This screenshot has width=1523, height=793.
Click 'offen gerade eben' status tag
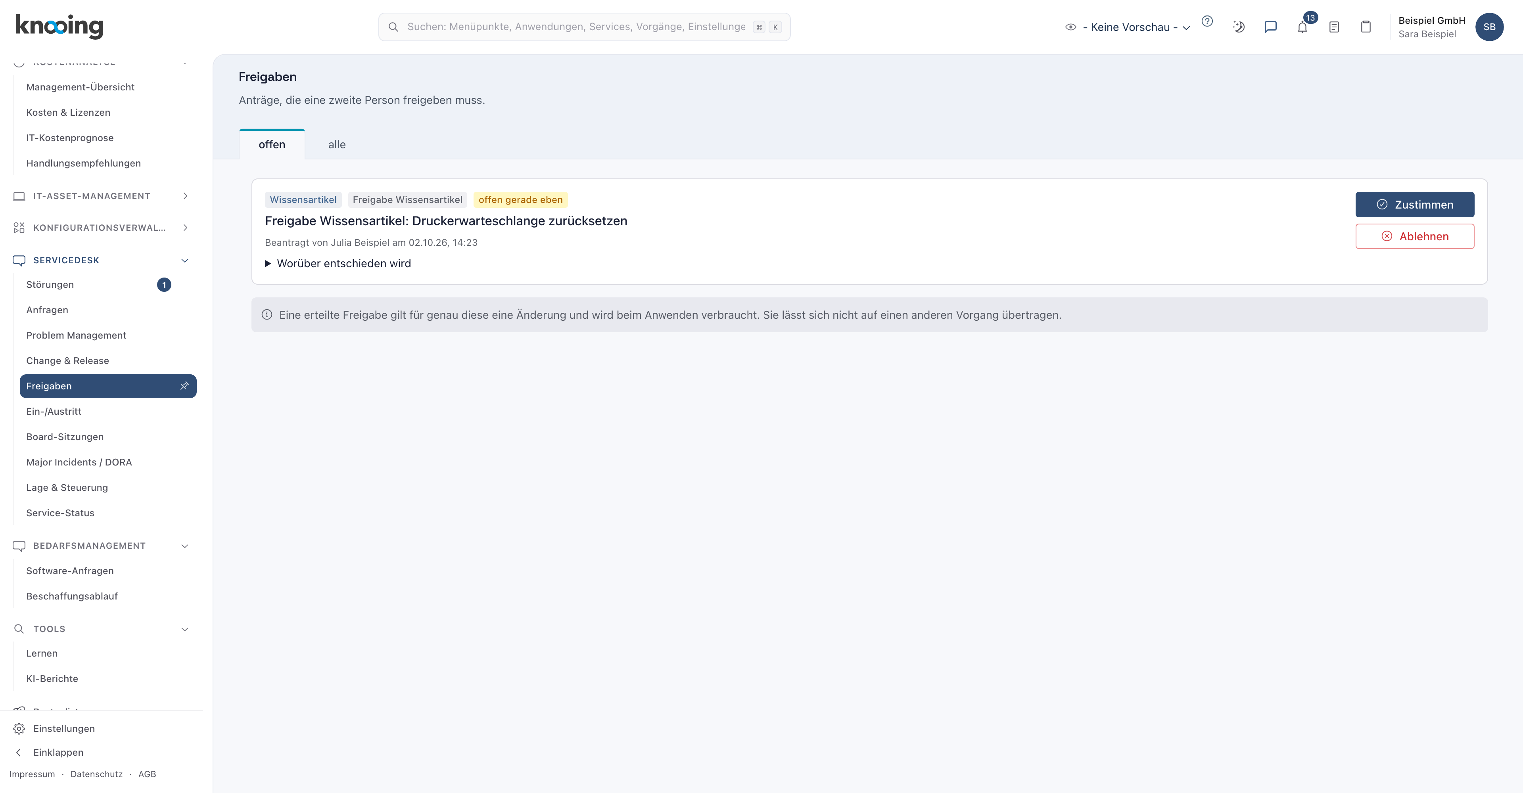520,200
